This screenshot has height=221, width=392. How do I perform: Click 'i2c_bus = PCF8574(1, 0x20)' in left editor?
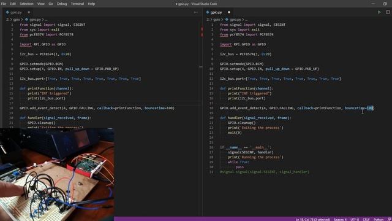(45, 54)
